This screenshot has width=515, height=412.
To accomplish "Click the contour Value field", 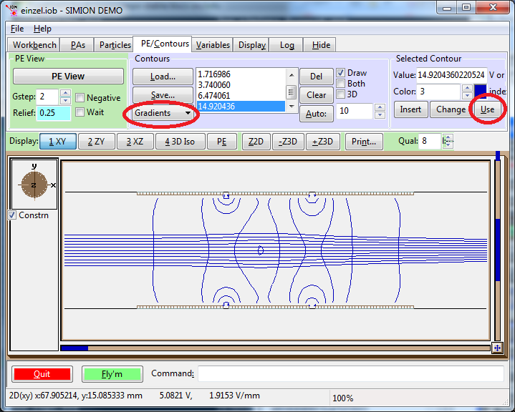I will [451, 75].
